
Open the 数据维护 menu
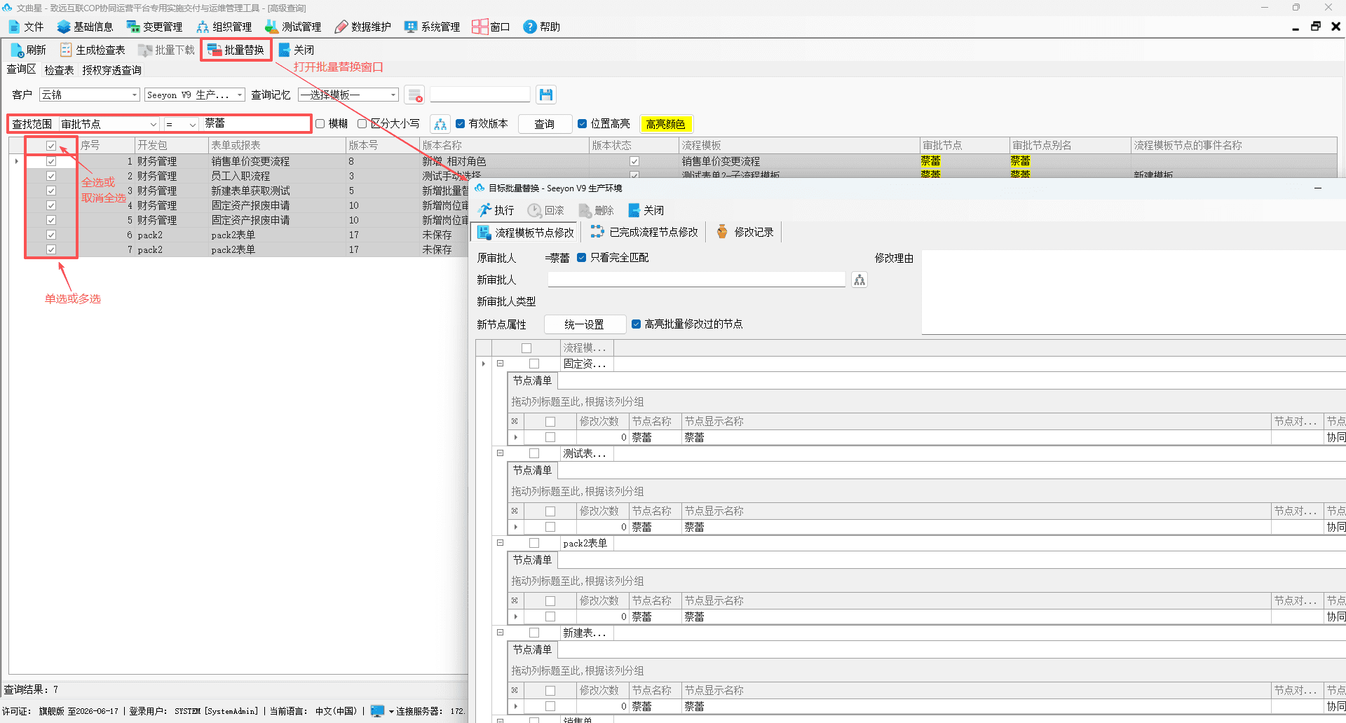point(362,27)
